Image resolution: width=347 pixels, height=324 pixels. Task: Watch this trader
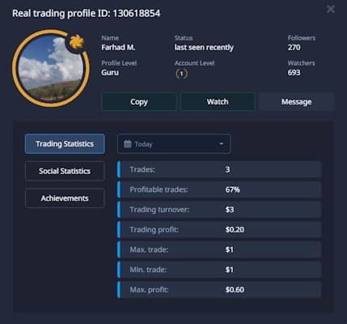(x=218, y=102)
